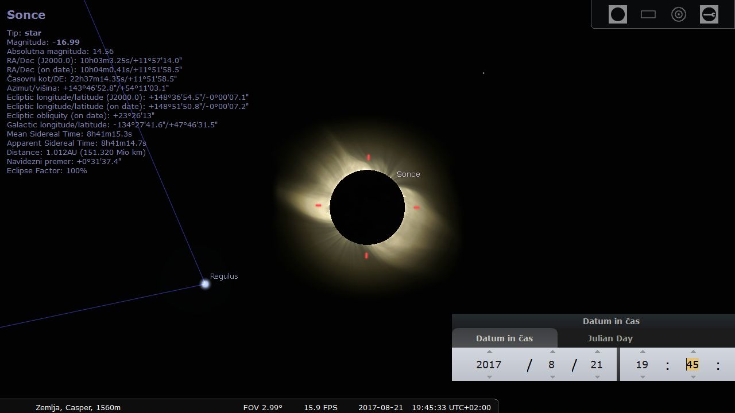The height and width of the screenshot is (413, 735).
Task: Decrease the year with the down arrow below 2017
Action: point(489,377)
